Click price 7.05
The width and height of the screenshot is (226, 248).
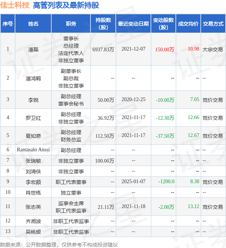195,99
